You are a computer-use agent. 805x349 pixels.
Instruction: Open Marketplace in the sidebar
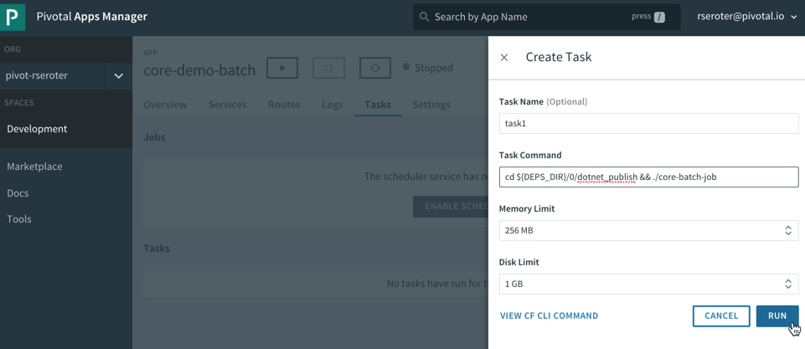point(34,167)
